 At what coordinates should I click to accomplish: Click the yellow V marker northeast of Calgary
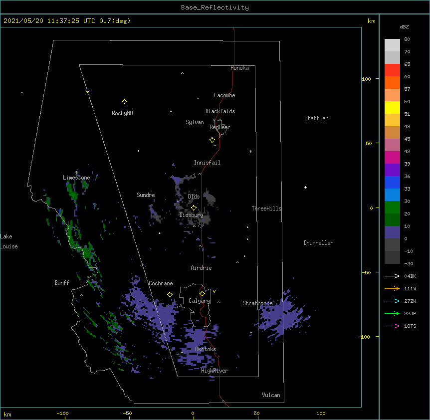click(x=214, y=291)
